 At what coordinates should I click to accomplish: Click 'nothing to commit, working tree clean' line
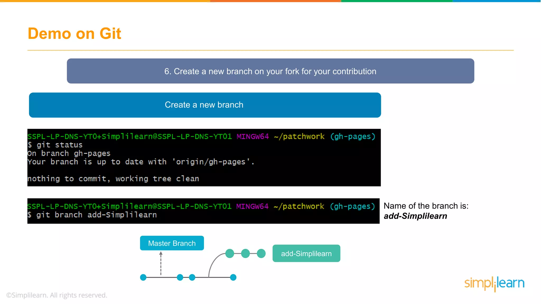[113, 179]
